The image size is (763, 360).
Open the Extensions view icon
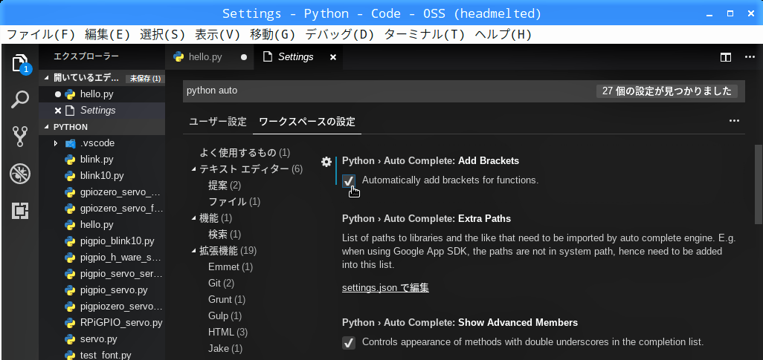[19, 211]
